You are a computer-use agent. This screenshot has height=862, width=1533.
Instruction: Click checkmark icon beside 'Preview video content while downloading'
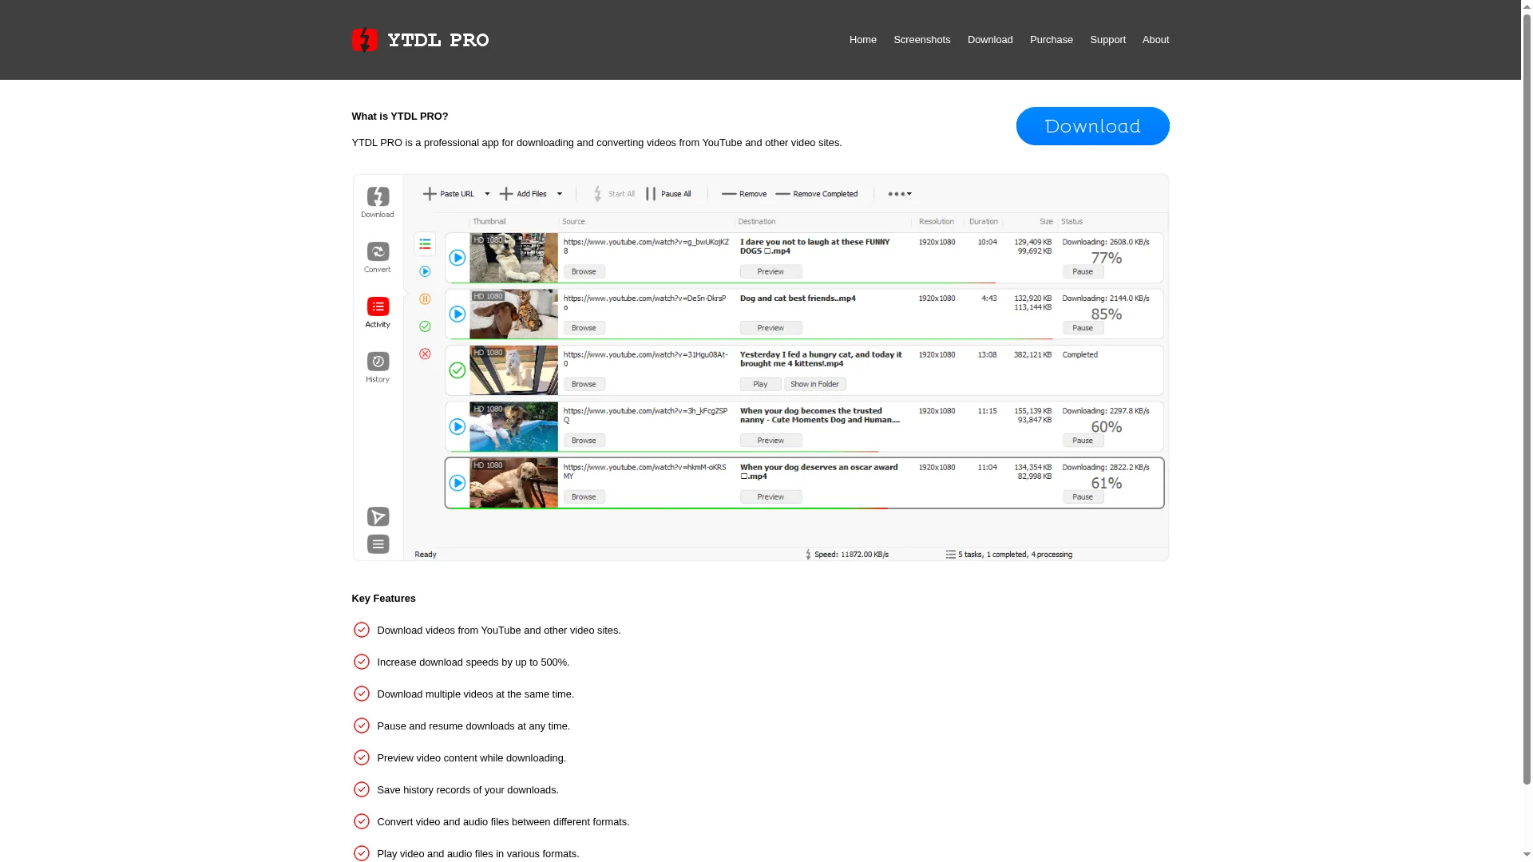361,757
